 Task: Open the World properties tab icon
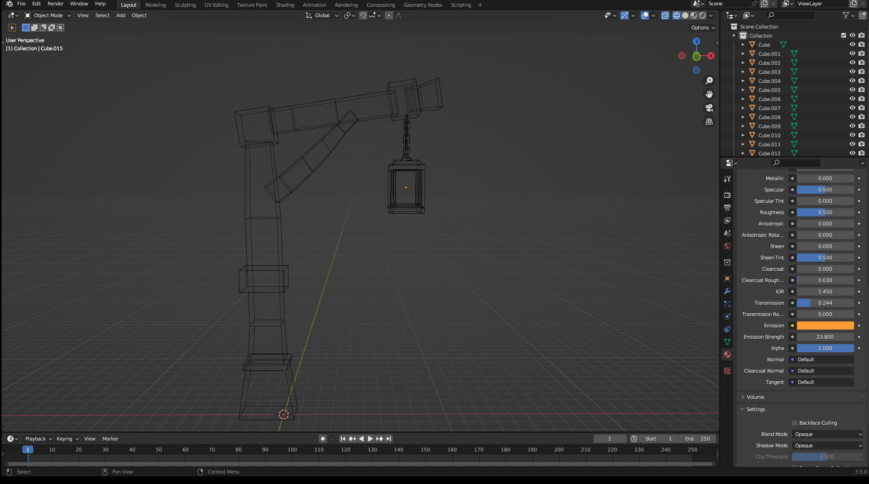pos(727,246)
